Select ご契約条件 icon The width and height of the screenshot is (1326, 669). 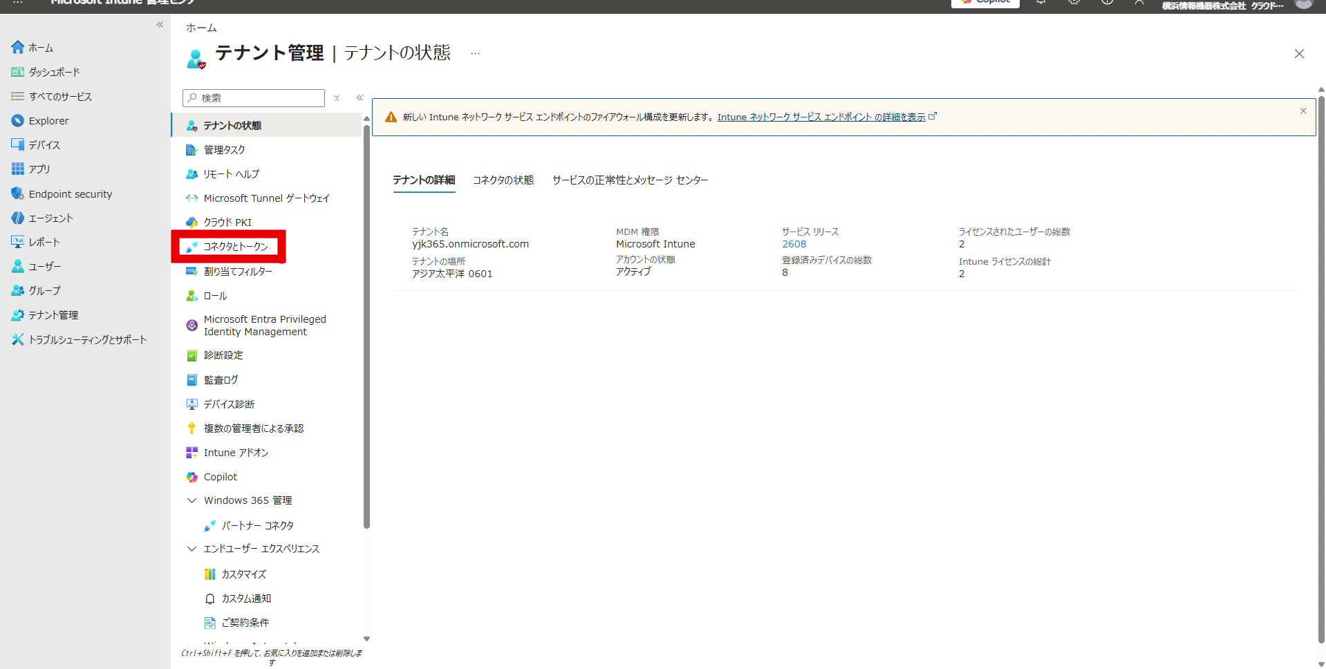click(210, 623)
